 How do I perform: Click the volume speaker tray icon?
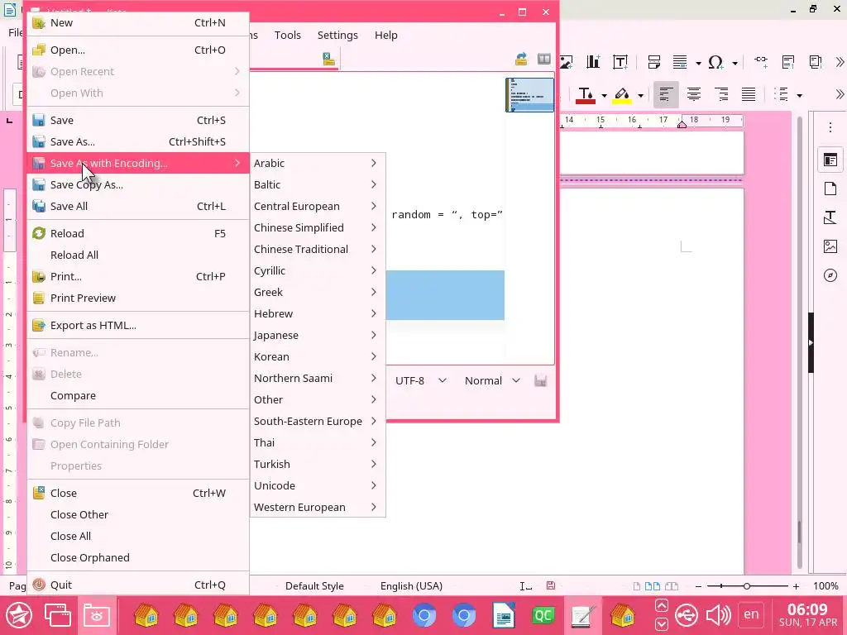tap(718, 615)
